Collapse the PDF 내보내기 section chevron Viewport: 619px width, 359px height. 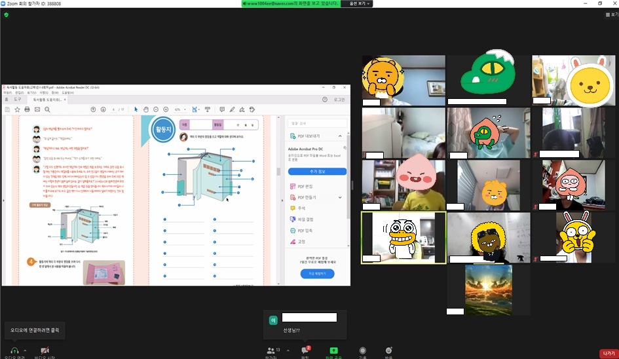340,136
